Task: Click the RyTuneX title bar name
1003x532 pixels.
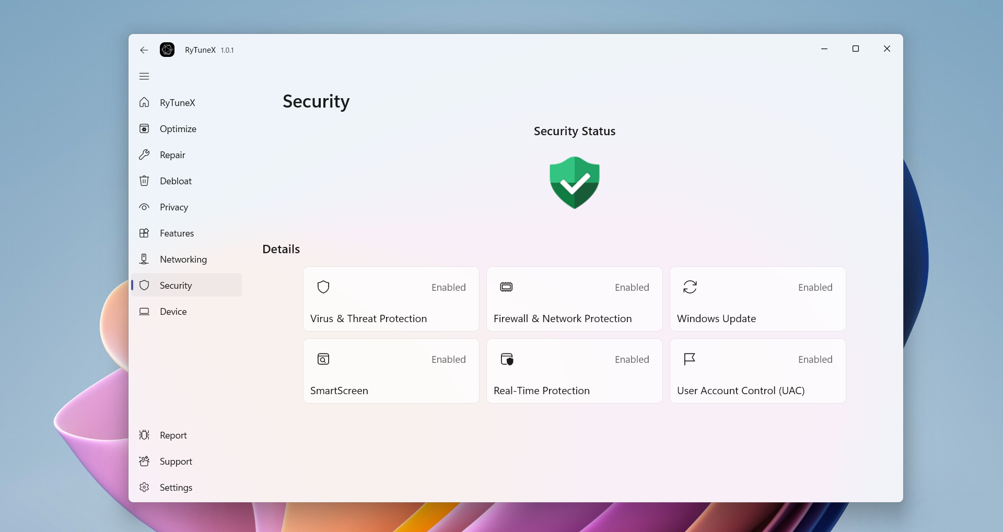Action: pos(200,50)
